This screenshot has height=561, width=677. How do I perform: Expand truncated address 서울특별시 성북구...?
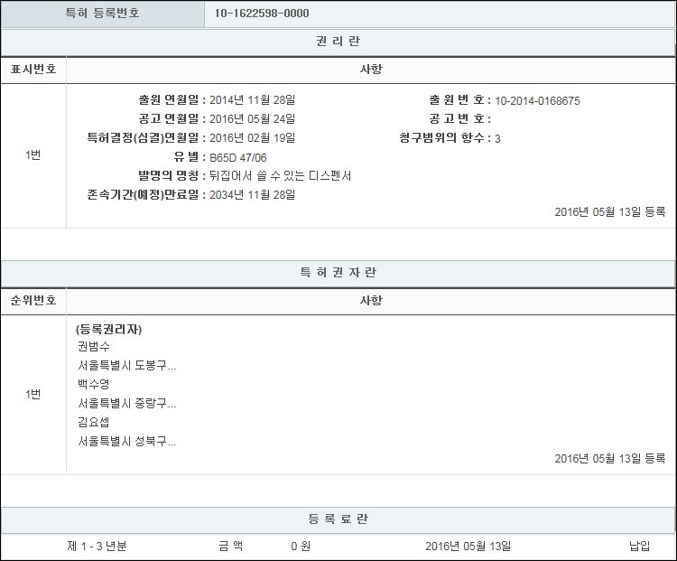click(126, 442)
